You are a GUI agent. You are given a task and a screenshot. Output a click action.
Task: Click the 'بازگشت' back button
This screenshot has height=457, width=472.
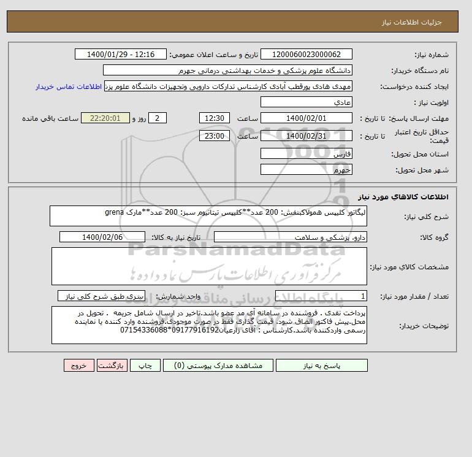[112, 366]
